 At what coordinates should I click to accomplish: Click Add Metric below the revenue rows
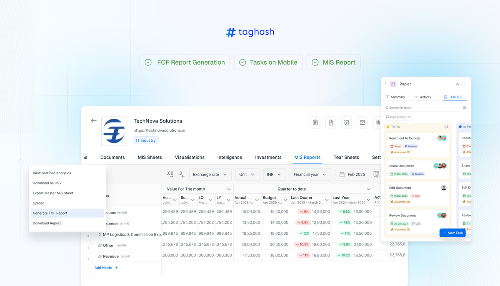(x=103, y=267)
